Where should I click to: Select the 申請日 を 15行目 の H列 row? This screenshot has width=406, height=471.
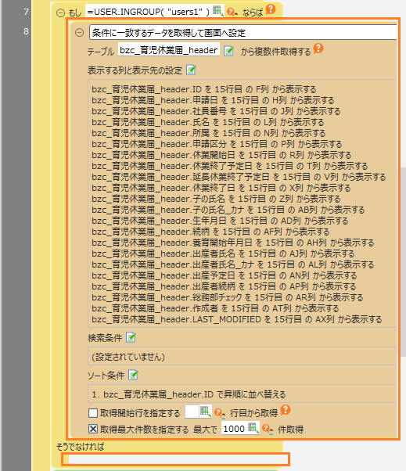tap(213, 100)
